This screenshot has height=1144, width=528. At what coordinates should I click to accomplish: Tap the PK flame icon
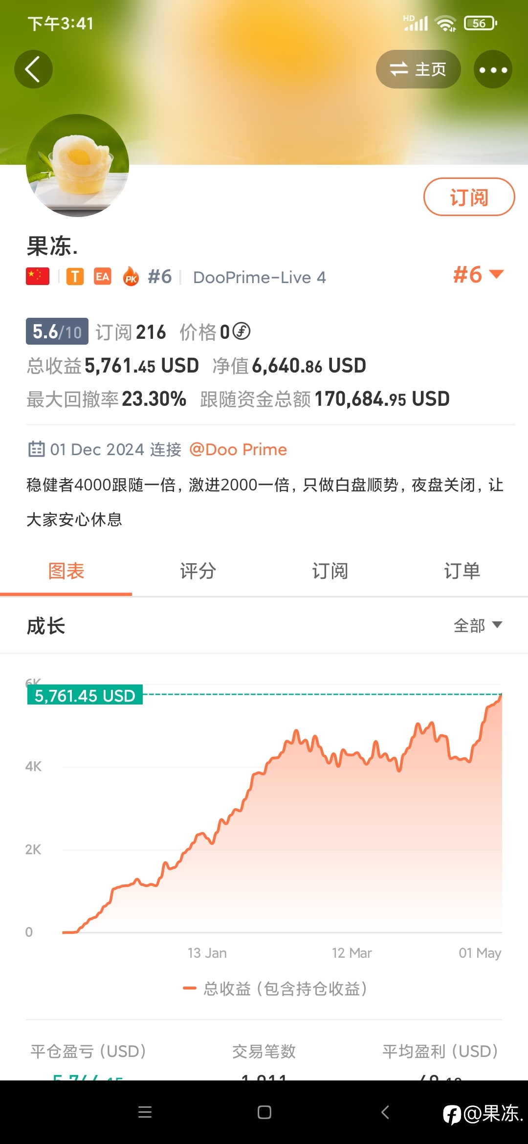pos(131,276)
